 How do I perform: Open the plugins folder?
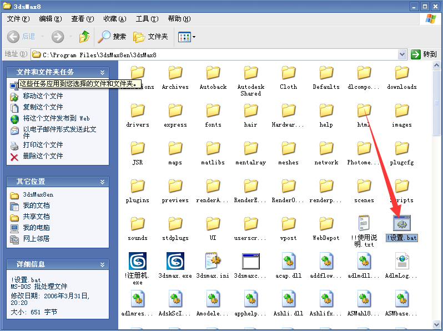click(x=137, y=190)
